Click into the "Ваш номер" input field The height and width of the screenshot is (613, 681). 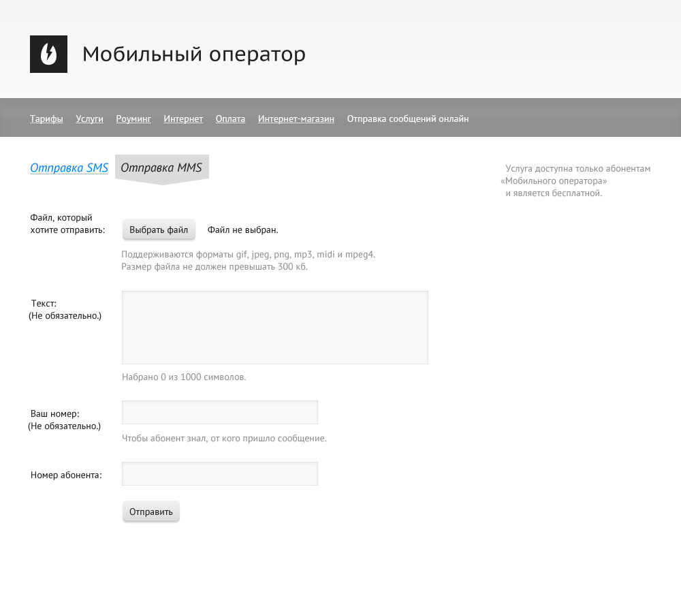tap(219, 413)
